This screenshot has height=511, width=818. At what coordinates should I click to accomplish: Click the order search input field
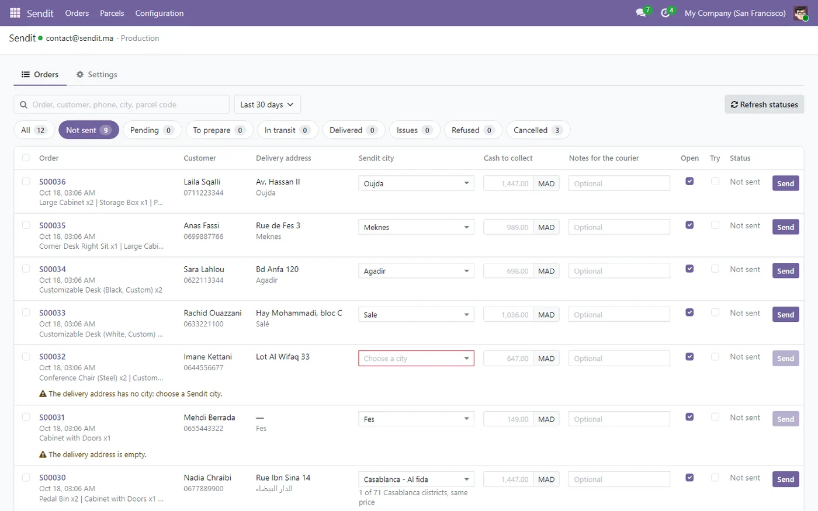pyautogui.click(x=122, y=105)
